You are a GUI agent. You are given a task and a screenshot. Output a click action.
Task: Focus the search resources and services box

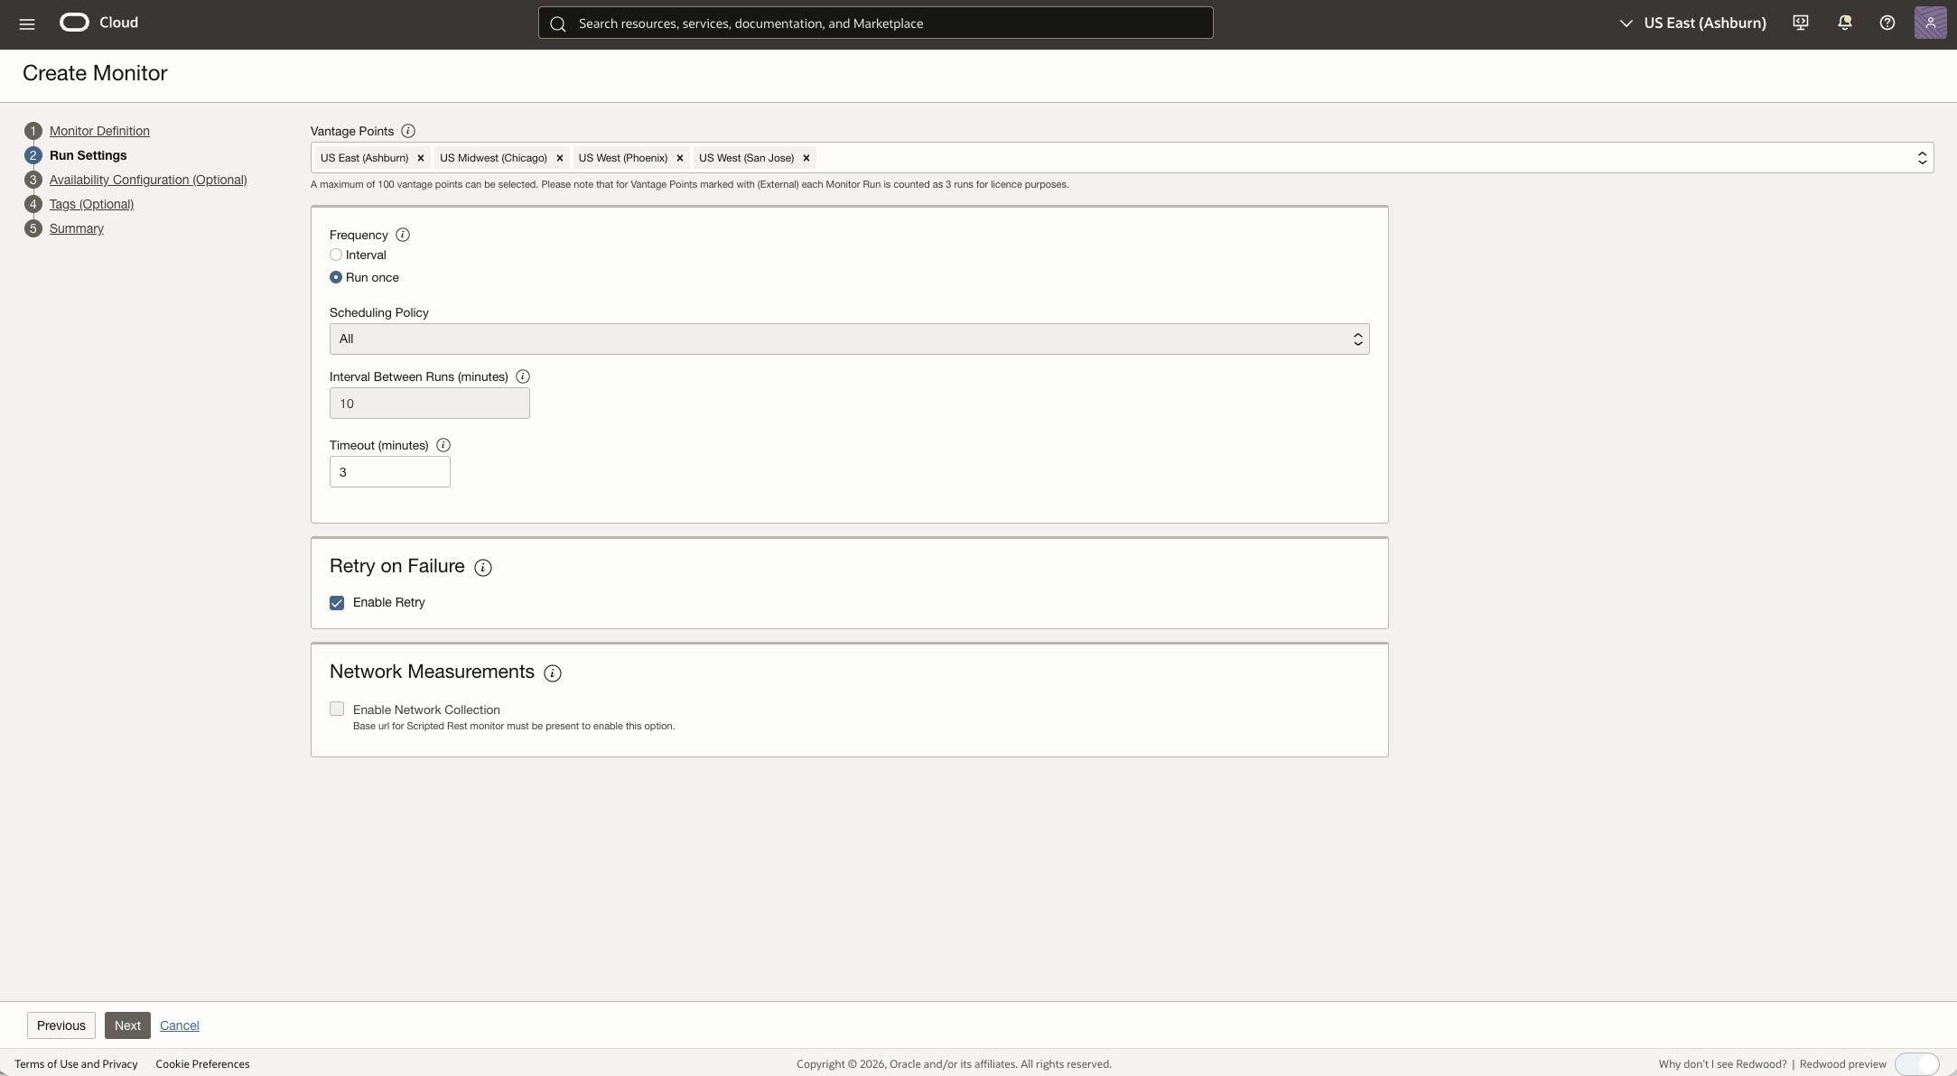click(x=875, y=23)
